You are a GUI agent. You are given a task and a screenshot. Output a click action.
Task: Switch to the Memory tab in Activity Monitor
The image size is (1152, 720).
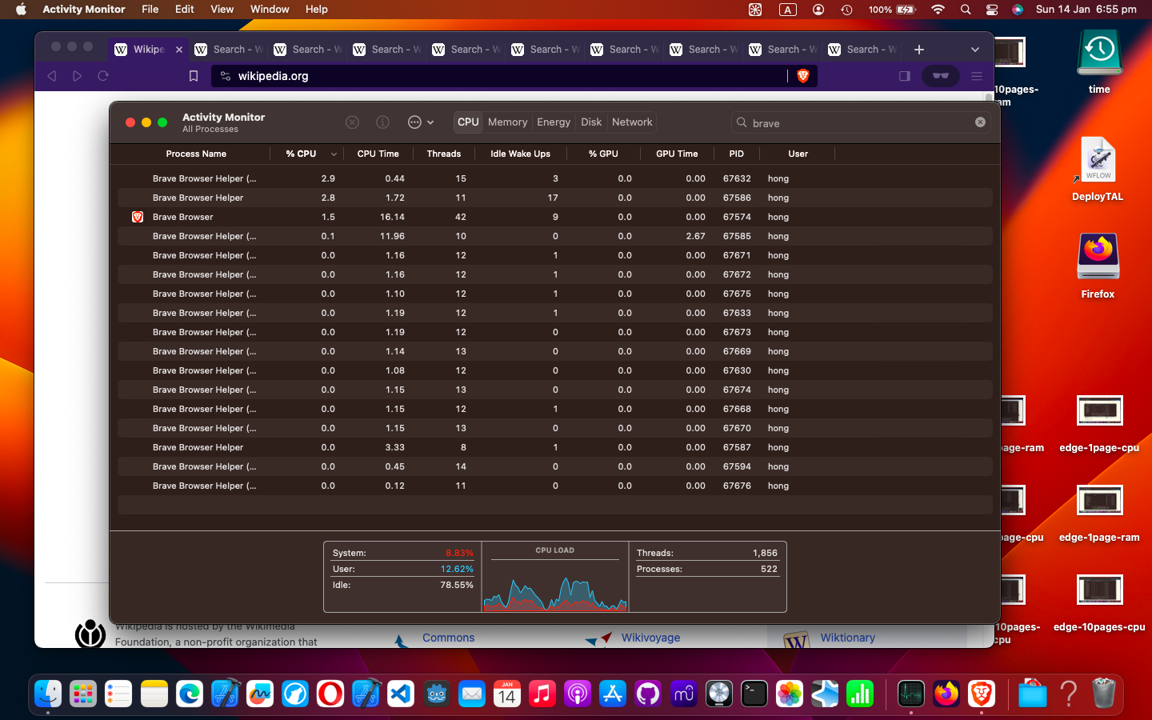pos(507,122)
